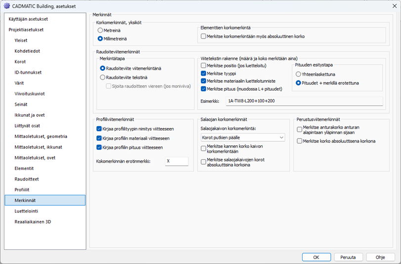Select Viivoituskuviot in the settings list
401x264 pixels.
point(30,93)
